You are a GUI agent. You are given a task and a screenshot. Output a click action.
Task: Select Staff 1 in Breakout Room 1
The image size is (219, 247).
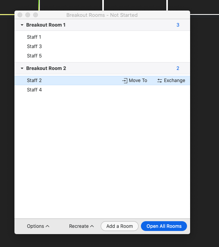[102, 37]
